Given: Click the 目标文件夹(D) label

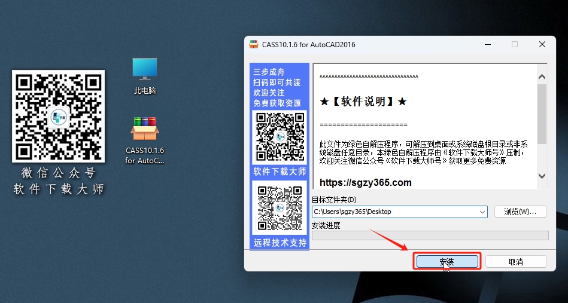Looking at the screenshot, I should point(334,200).
